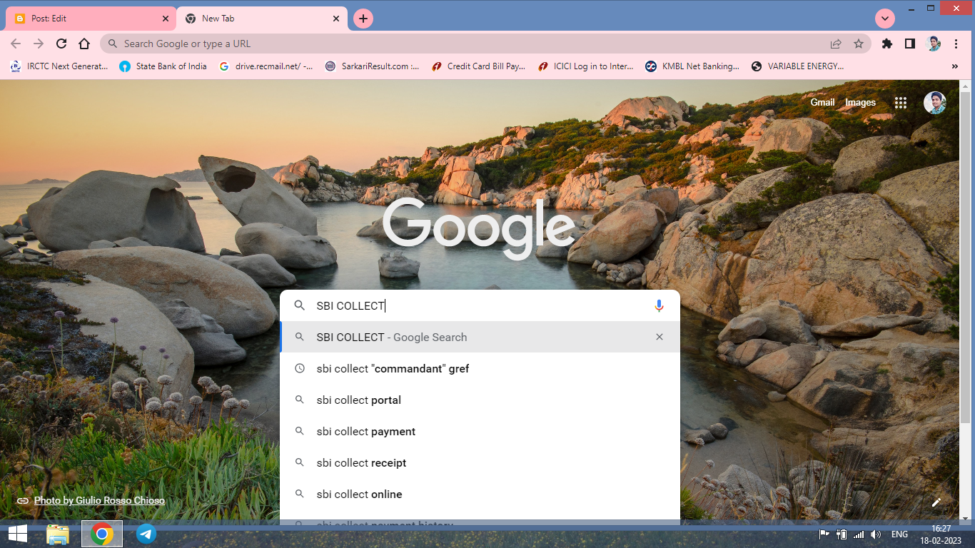Open Telegram from taskbar

pyautogui.click(x=146, y=534)
